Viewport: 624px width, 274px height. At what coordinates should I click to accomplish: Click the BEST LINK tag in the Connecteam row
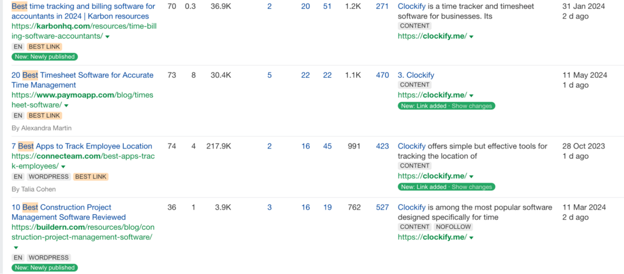pyautogui.click(x=91, y=177)
